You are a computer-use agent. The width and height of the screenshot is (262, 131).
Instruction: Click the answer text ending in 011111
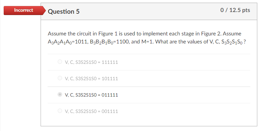coord(91,95)
